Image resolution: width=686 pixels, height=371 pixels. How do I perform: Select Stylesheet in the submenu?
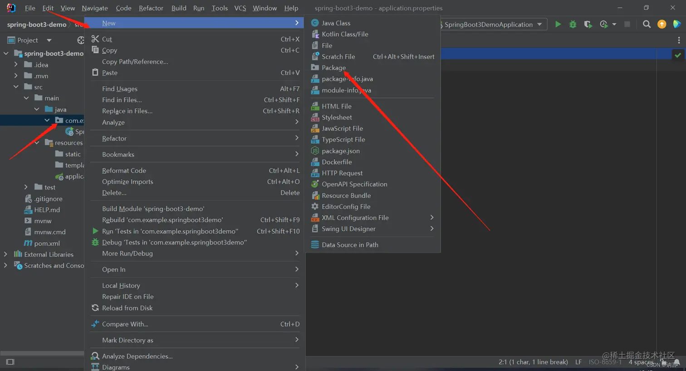[x=337, y=117]
